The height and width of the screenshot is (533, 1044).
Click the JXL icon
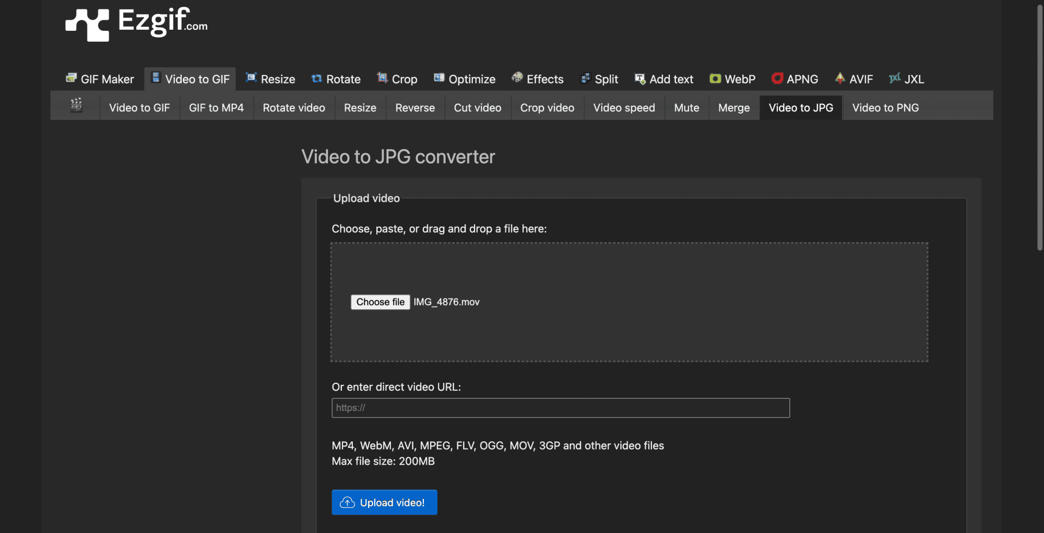pos(895,78)
